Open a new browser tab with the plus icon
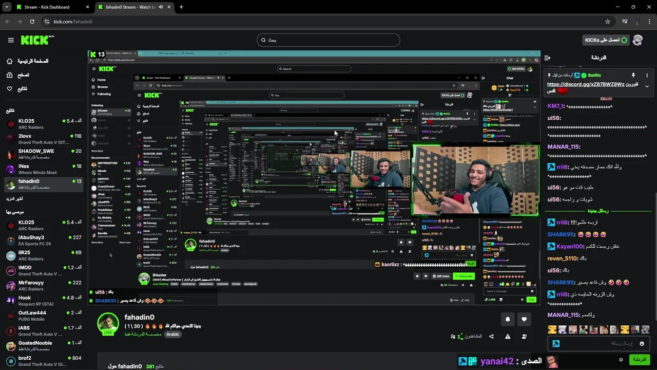The height and width of the screenshot is (370, 657). (x=181, y=7)
